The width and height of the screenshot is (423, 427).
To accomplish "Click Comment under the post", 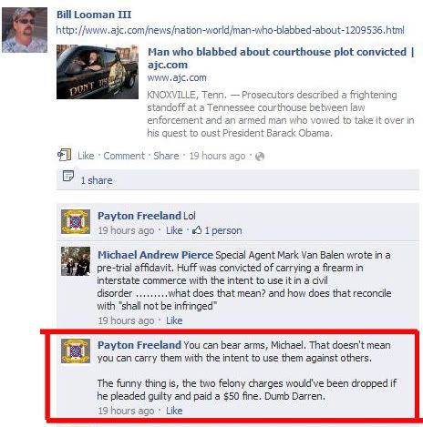I will (x=124, y=156).
